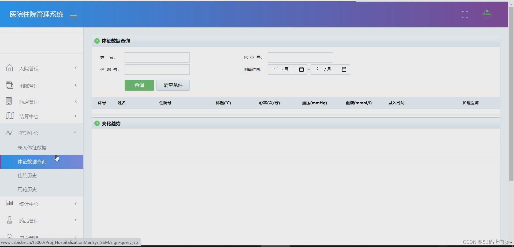This screenshot has height=247, width=514.
Task: Open the start date calendar picker
Action: pos(301,69)
